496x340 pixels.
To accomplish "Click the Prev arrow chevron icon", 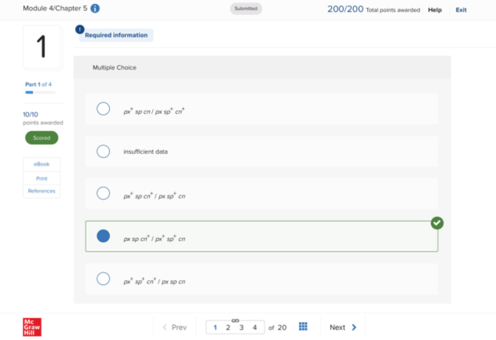I will tap(165, 327).
